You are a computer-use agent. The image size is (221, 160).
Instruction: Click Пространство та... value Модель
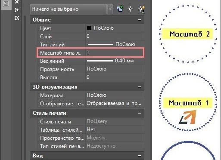pos(96,138)
